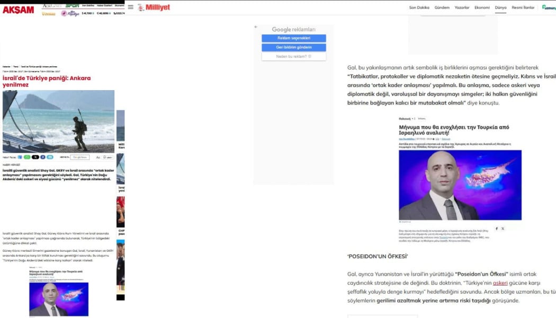Open the soldier on beach article image
The width and height of the screenshot is (556, 318).
pos(58,121)
